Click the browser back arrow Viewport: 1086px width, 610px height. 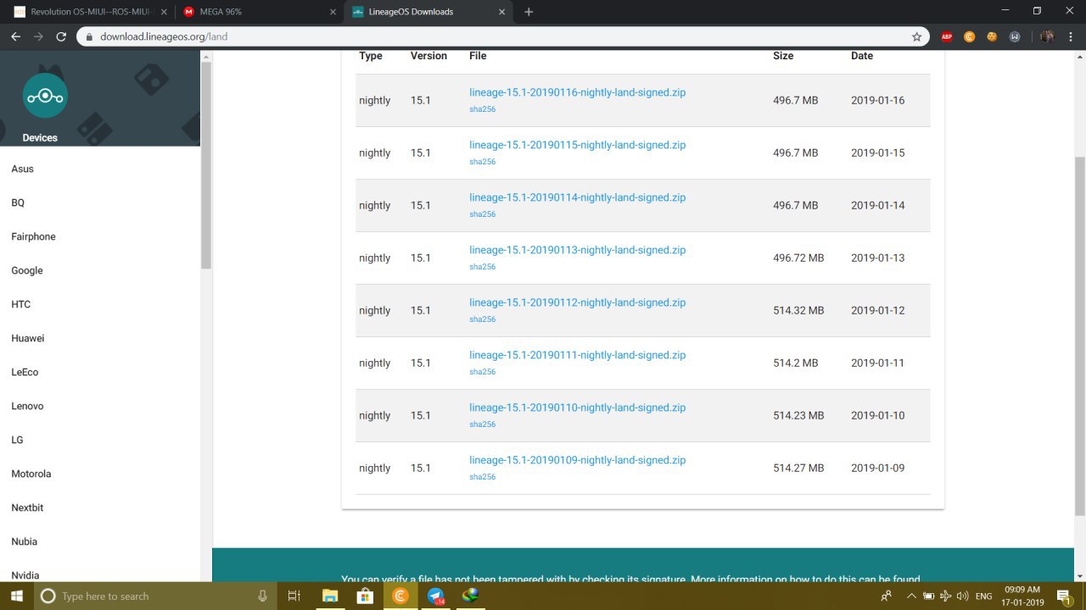pos(15,36)
